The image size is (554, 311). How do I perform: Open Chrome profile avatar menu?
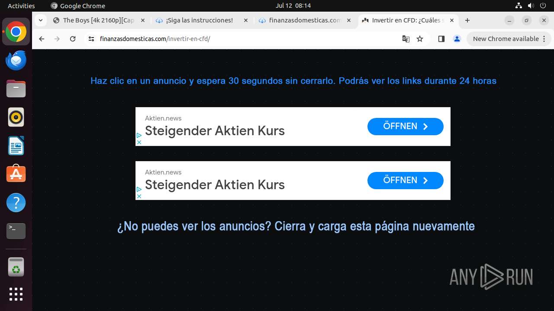[x=457, y=39]
